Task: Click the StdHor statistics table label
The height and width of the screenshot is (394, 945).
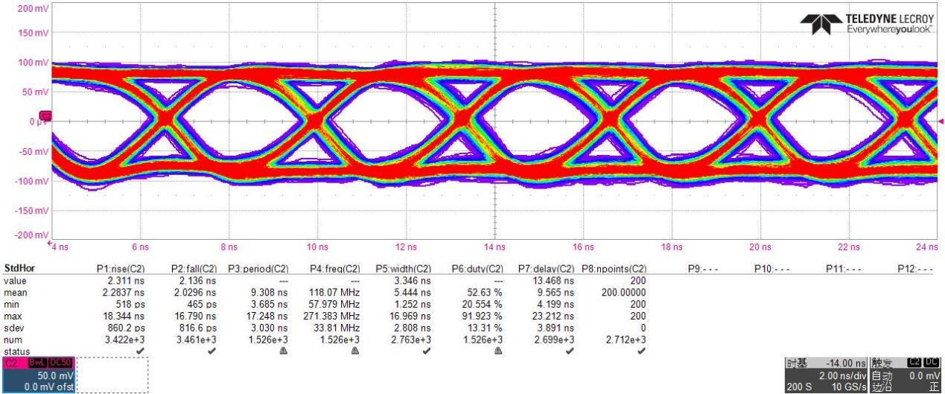Action: pyautogui.click(x=17, y=268)
